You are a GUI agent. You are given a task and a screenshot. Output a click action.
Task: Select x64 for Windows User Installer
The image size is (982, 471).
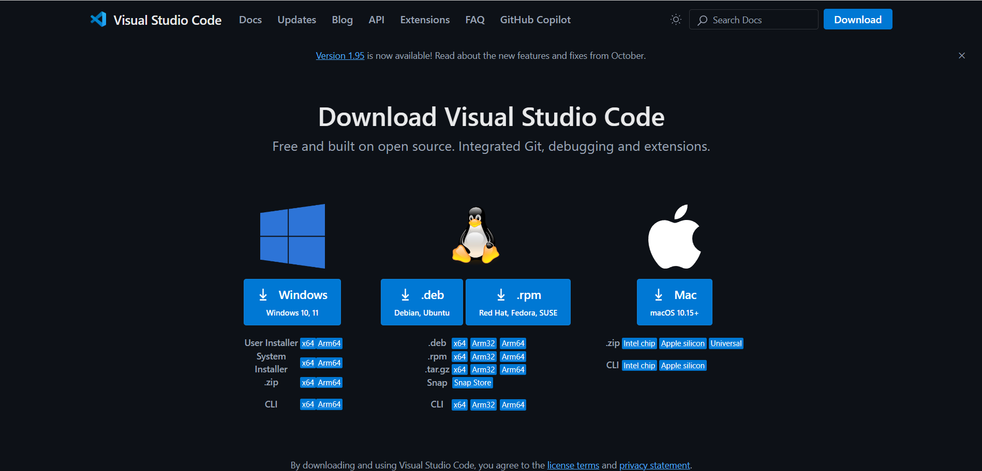(308, 343)
